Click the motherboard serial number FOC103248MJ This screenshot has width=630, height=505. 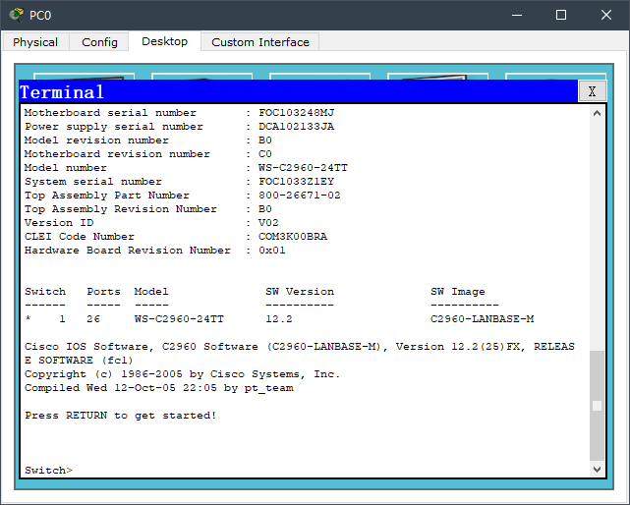[296, 112]
